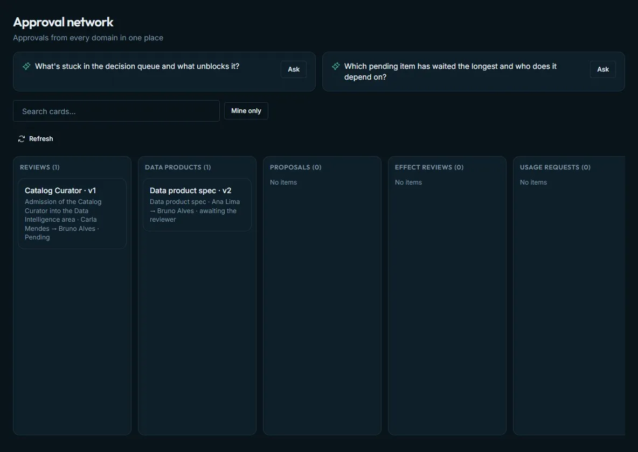Click the 'Approvals from every domain' subtitle
Screen dimensions: 638x452
coord(88,38)
